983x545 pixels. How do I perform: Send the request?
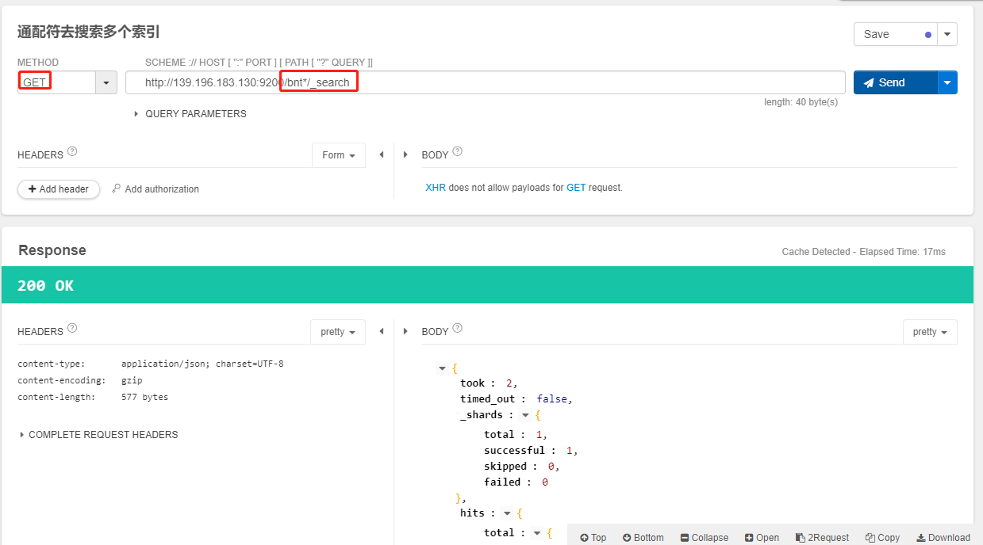coord(896,82)
